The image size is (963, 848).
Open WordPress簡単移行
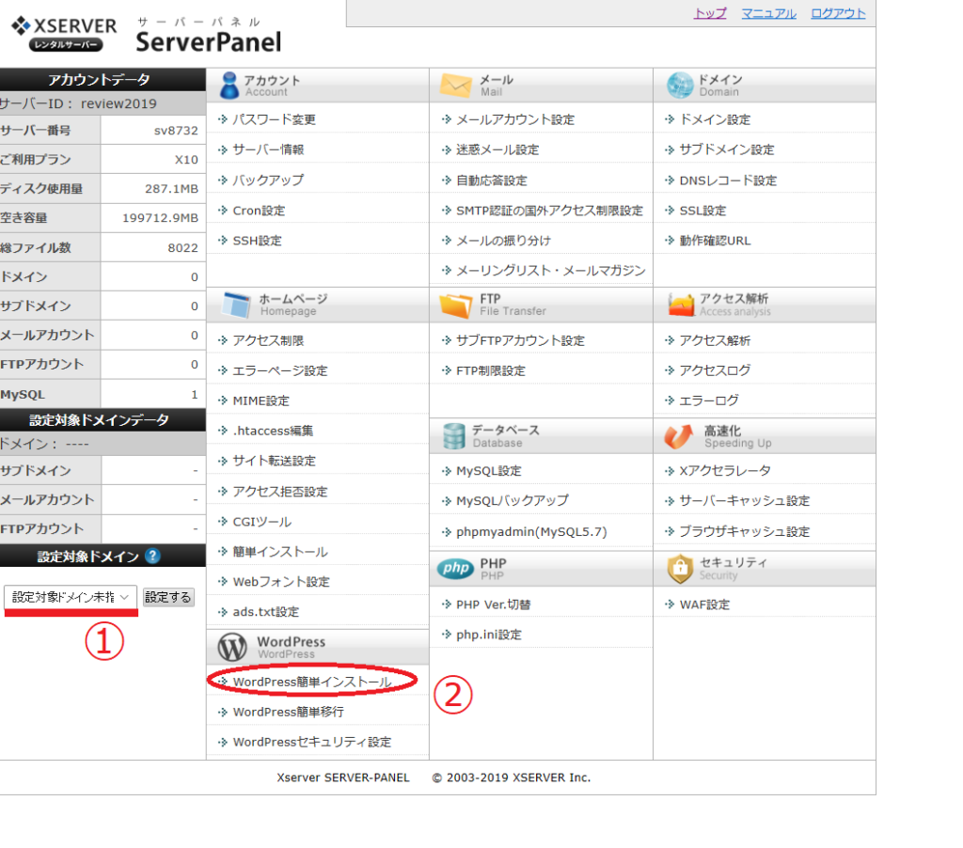(289, 713)
